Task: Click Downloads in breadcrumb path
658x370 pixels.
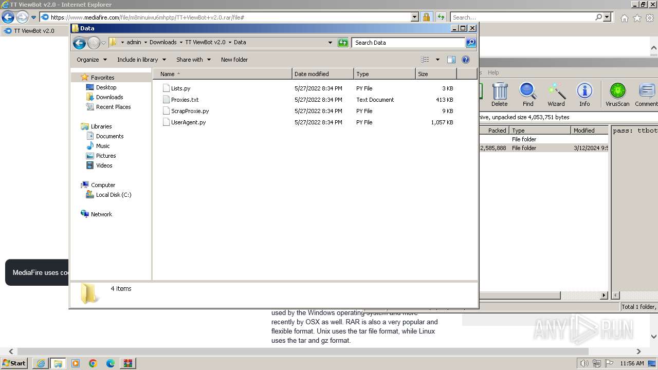Action: pos(163,43)
